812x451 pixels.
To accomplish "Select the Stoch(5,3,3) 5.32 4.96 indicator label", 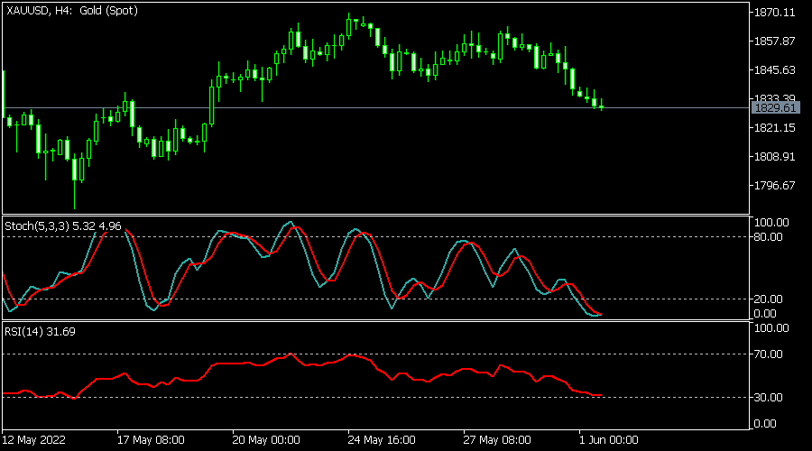I will tap(62, 225).
